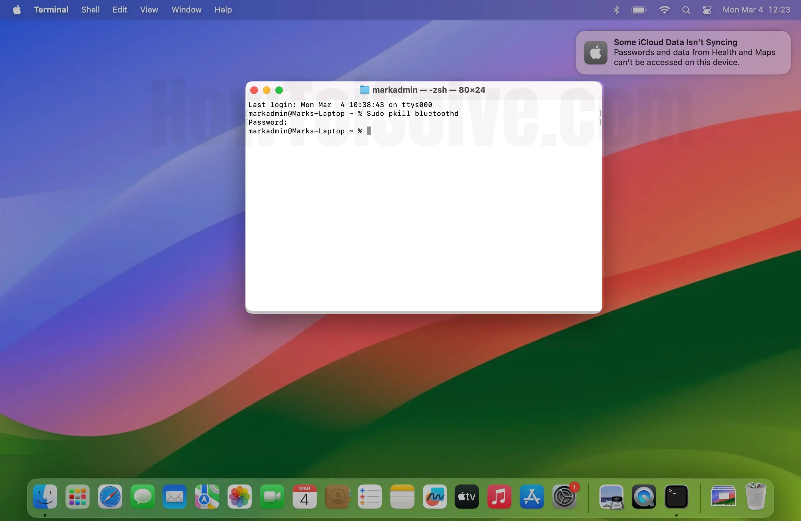Open the Shell menu

point(90,10)
